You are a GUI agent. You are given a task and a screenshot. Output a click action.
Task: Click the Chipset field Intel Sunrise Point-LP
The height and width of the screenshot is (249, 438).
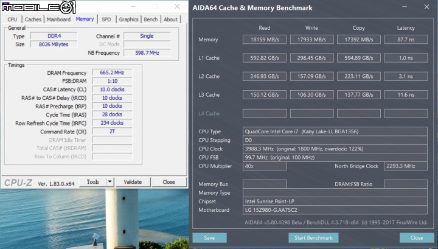[335, 202]
